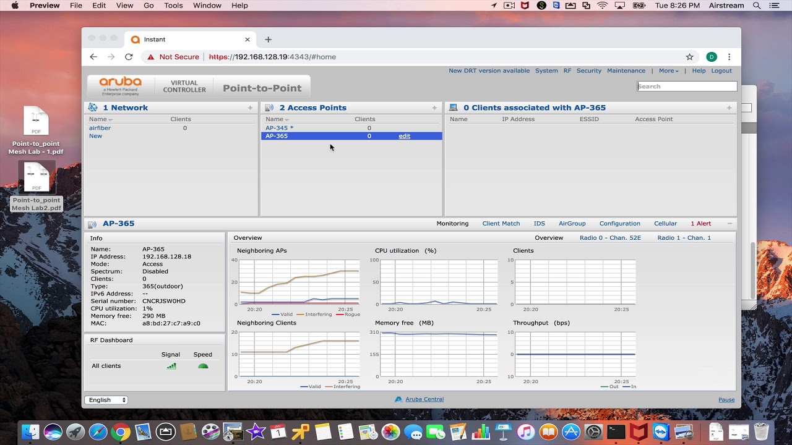Screen dimensions: 792x445
Task: Open the View menu in the menu bar
Action: [x=124, y=6]
